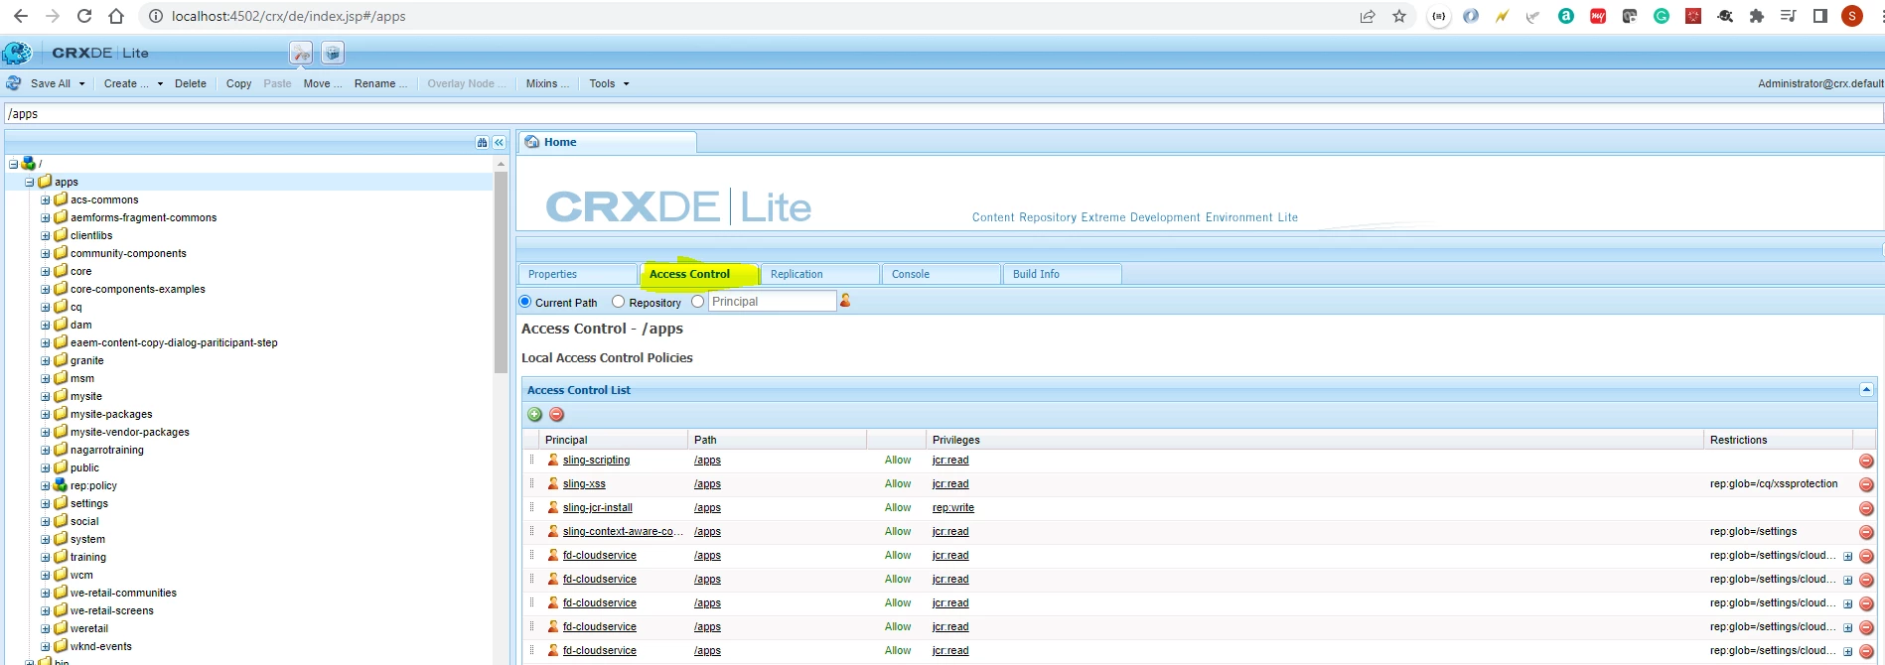Switch to the Build Info tab

(x=1063, y=274)
